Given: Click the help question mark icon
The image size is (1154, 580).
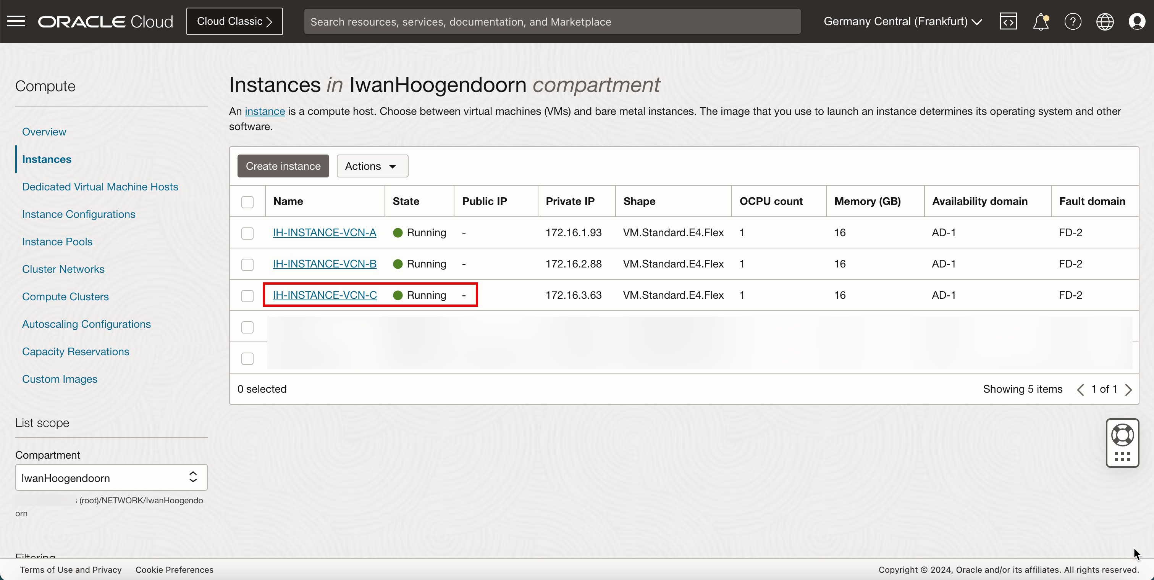Looking at the screenshot, I should click(x=1072, y=21).
